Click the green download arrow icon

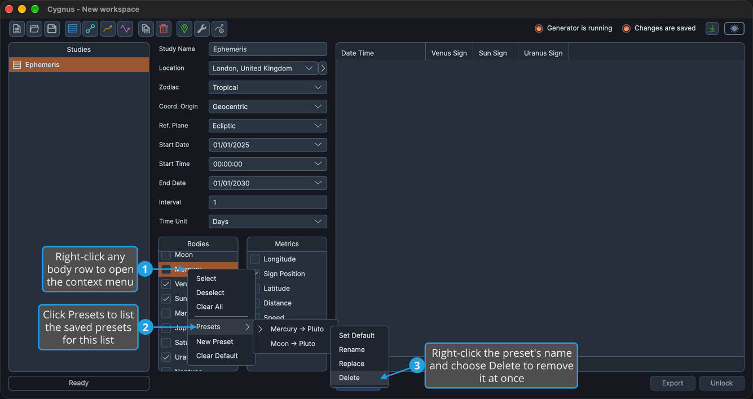click(x=712, y=29)
